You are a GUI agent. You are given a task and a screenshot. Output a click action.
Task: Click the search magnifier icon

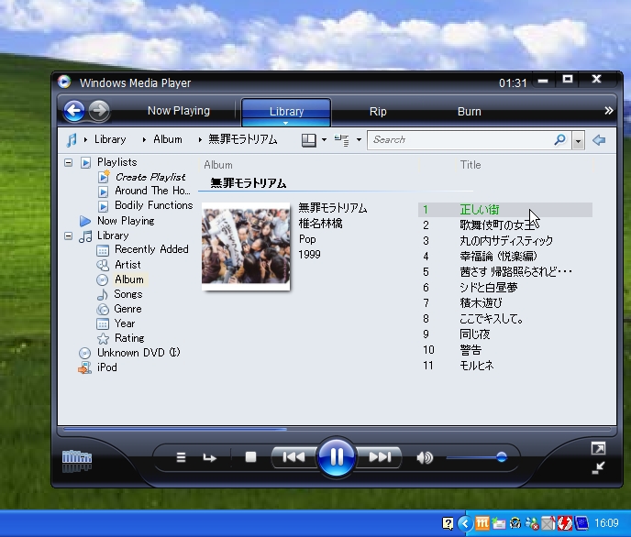click(x=559, y=140)
